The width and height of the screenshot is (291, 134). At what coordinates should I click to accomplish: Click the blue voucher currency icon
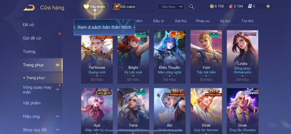point(250,6)
